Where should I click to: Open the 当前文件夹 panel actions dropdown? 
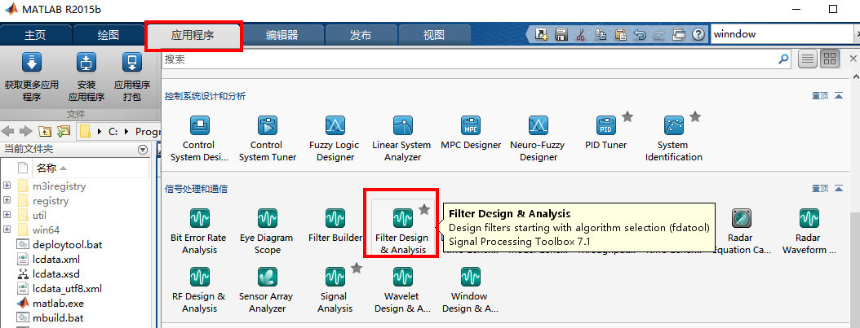coord(143,149)
